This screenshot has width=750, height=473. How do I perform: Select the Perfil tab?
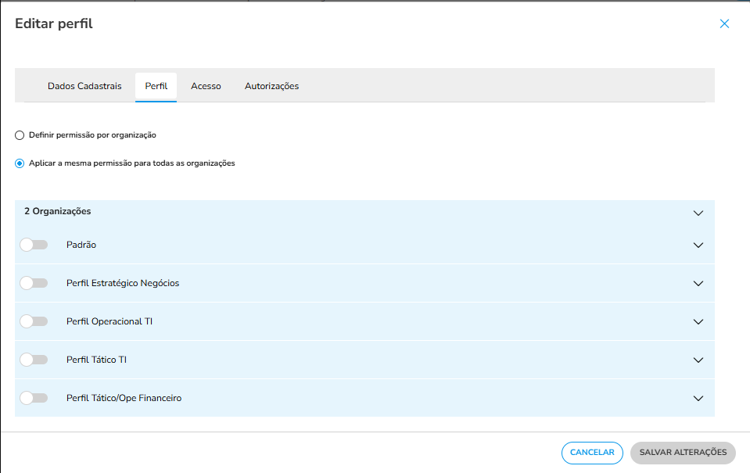click(156, 86)
